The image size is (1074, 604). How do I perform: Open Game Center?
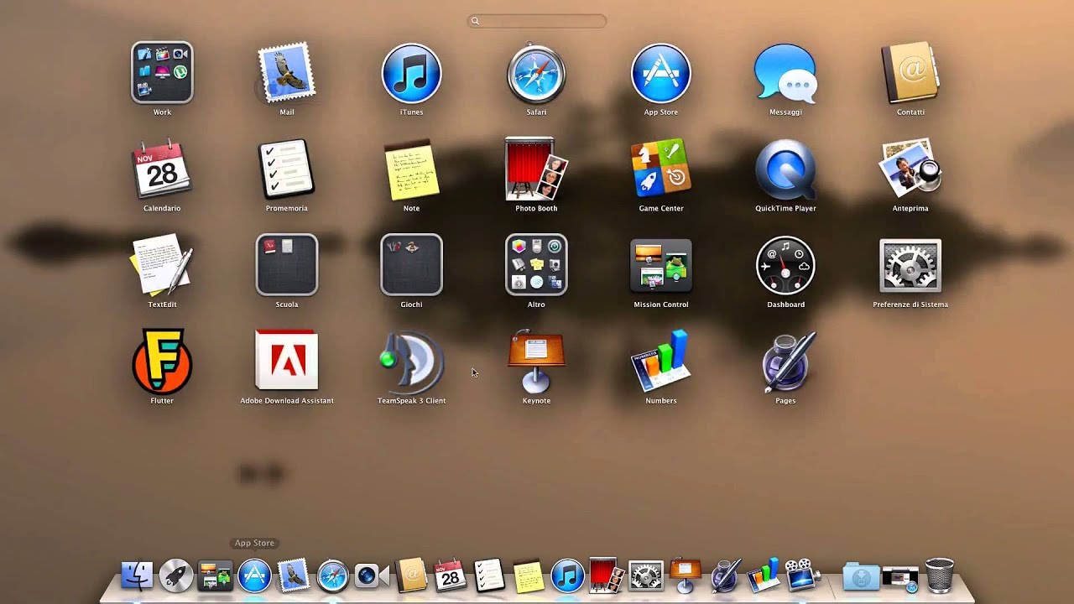661,170
